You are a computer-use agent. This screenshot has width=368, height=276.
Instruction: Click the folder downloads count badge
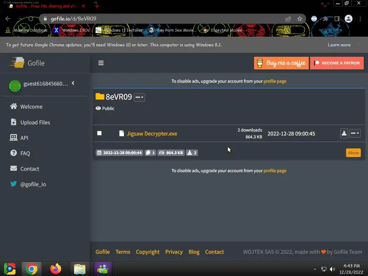coord(192,153)
